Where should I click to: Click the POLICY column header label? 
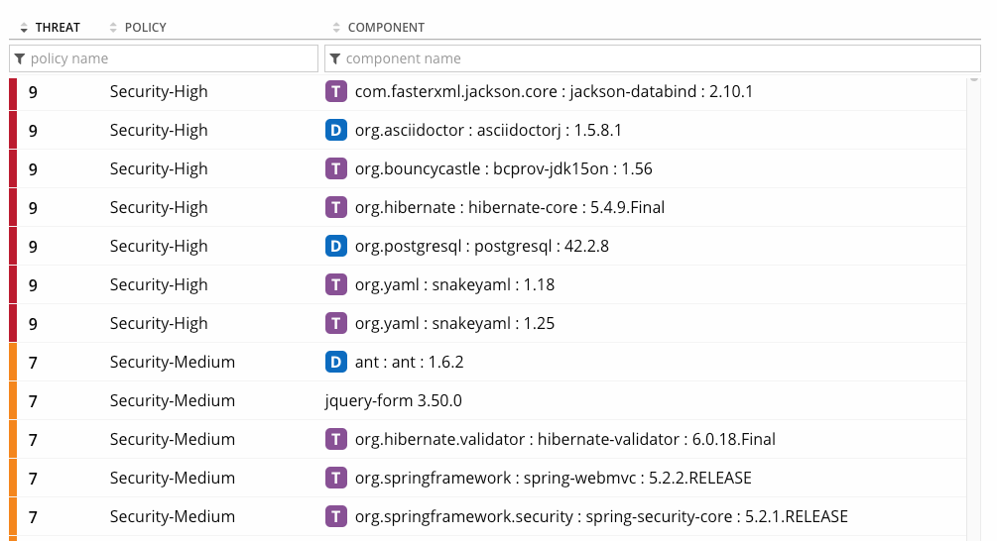[x=146, y=28]
